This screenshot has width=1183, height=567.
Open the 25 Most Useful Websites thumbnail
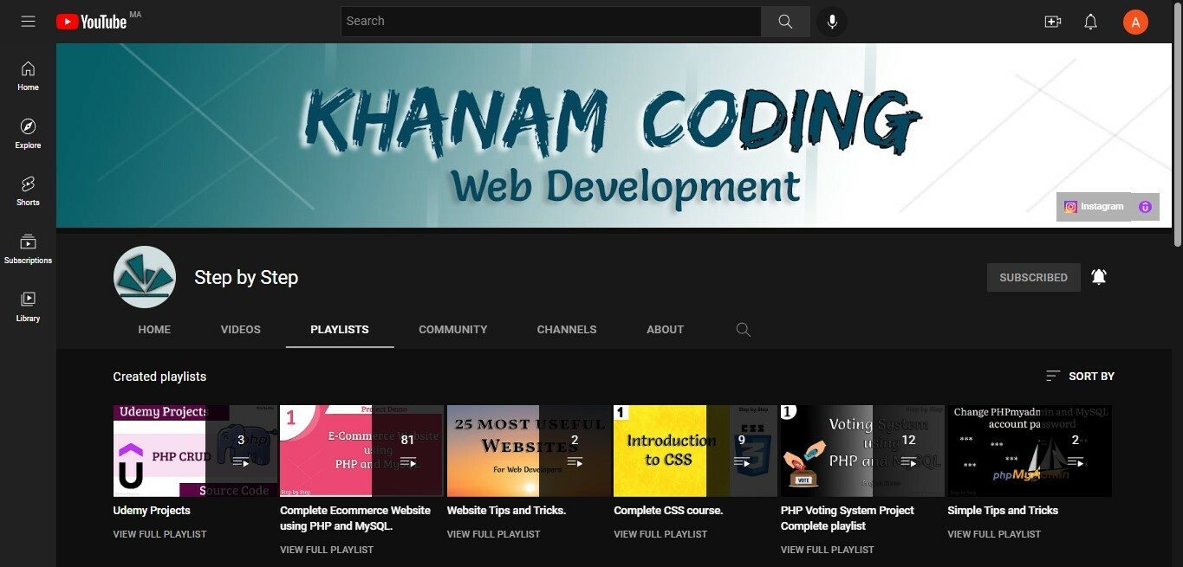click(529, 451)
